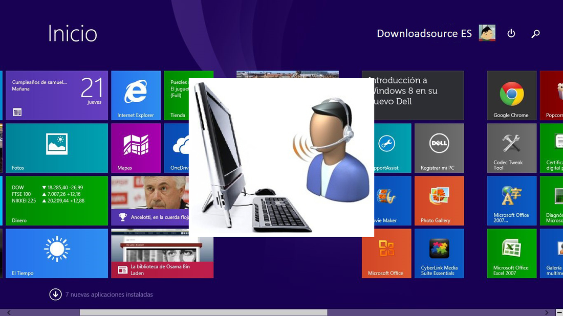Open the Tienda store tile
The height and width of the screenshot is (316, 563).
tap(176, 96)
